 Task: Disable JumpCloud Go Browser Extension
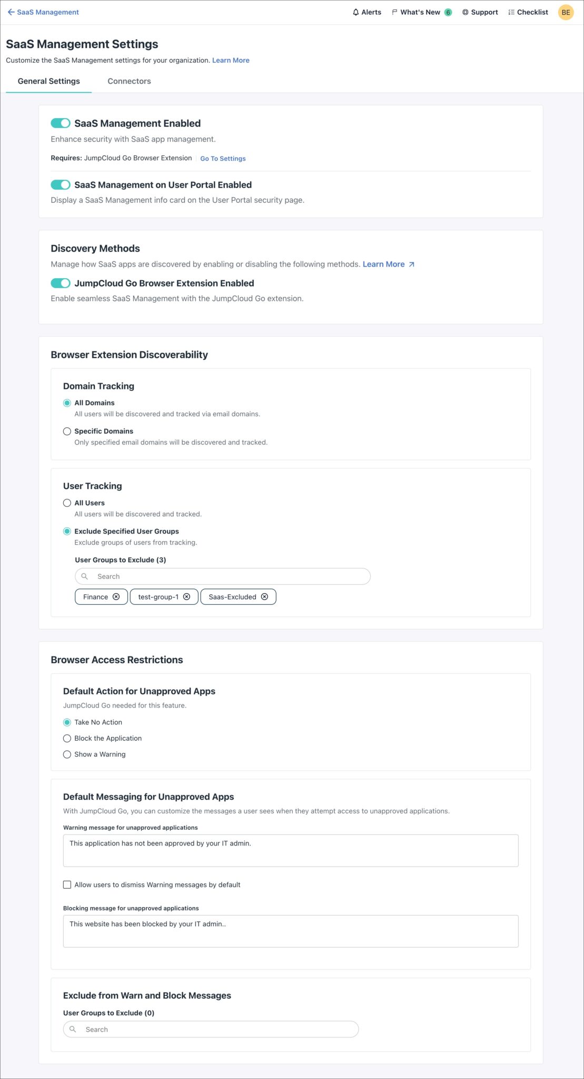[x=61, y=283]
